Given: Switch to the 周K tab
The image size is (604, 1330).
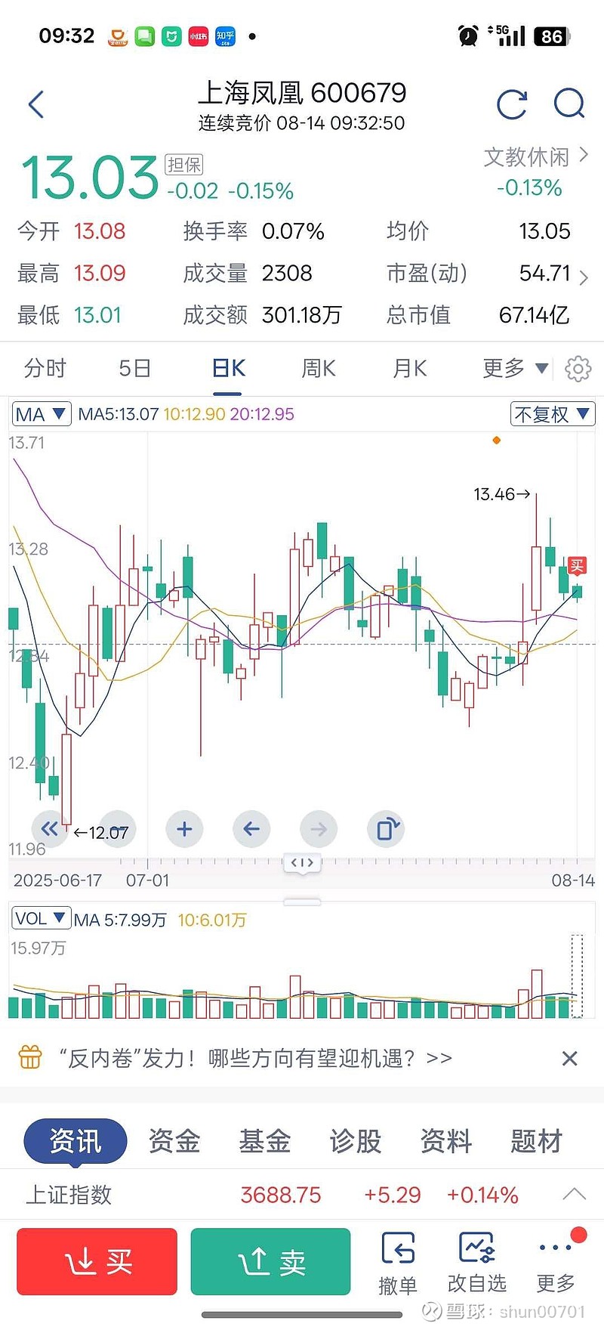Looking at the screenshot, I should (319, 369).
